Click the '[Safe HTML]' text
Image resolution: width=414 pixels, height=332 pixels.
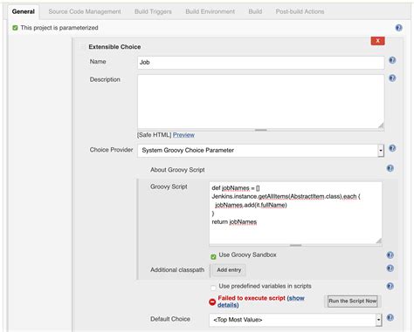click(x=154, y=135)
